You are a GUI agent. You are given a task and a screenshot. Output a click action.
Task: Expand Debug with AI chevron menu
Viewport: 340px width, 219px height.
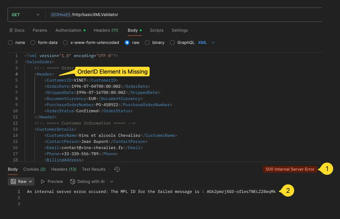(x=112, y=181)
